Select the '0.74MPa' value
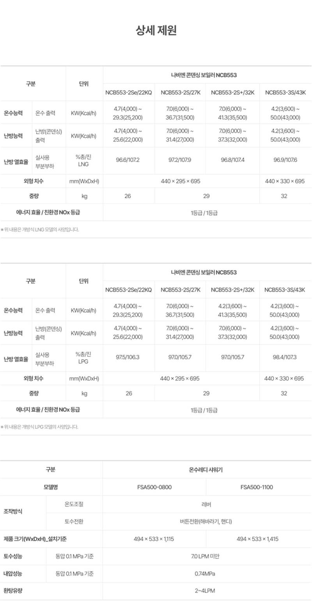 click(x=205, y=574)
